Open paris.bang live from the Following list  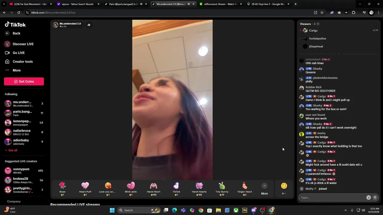coord(24,113)
